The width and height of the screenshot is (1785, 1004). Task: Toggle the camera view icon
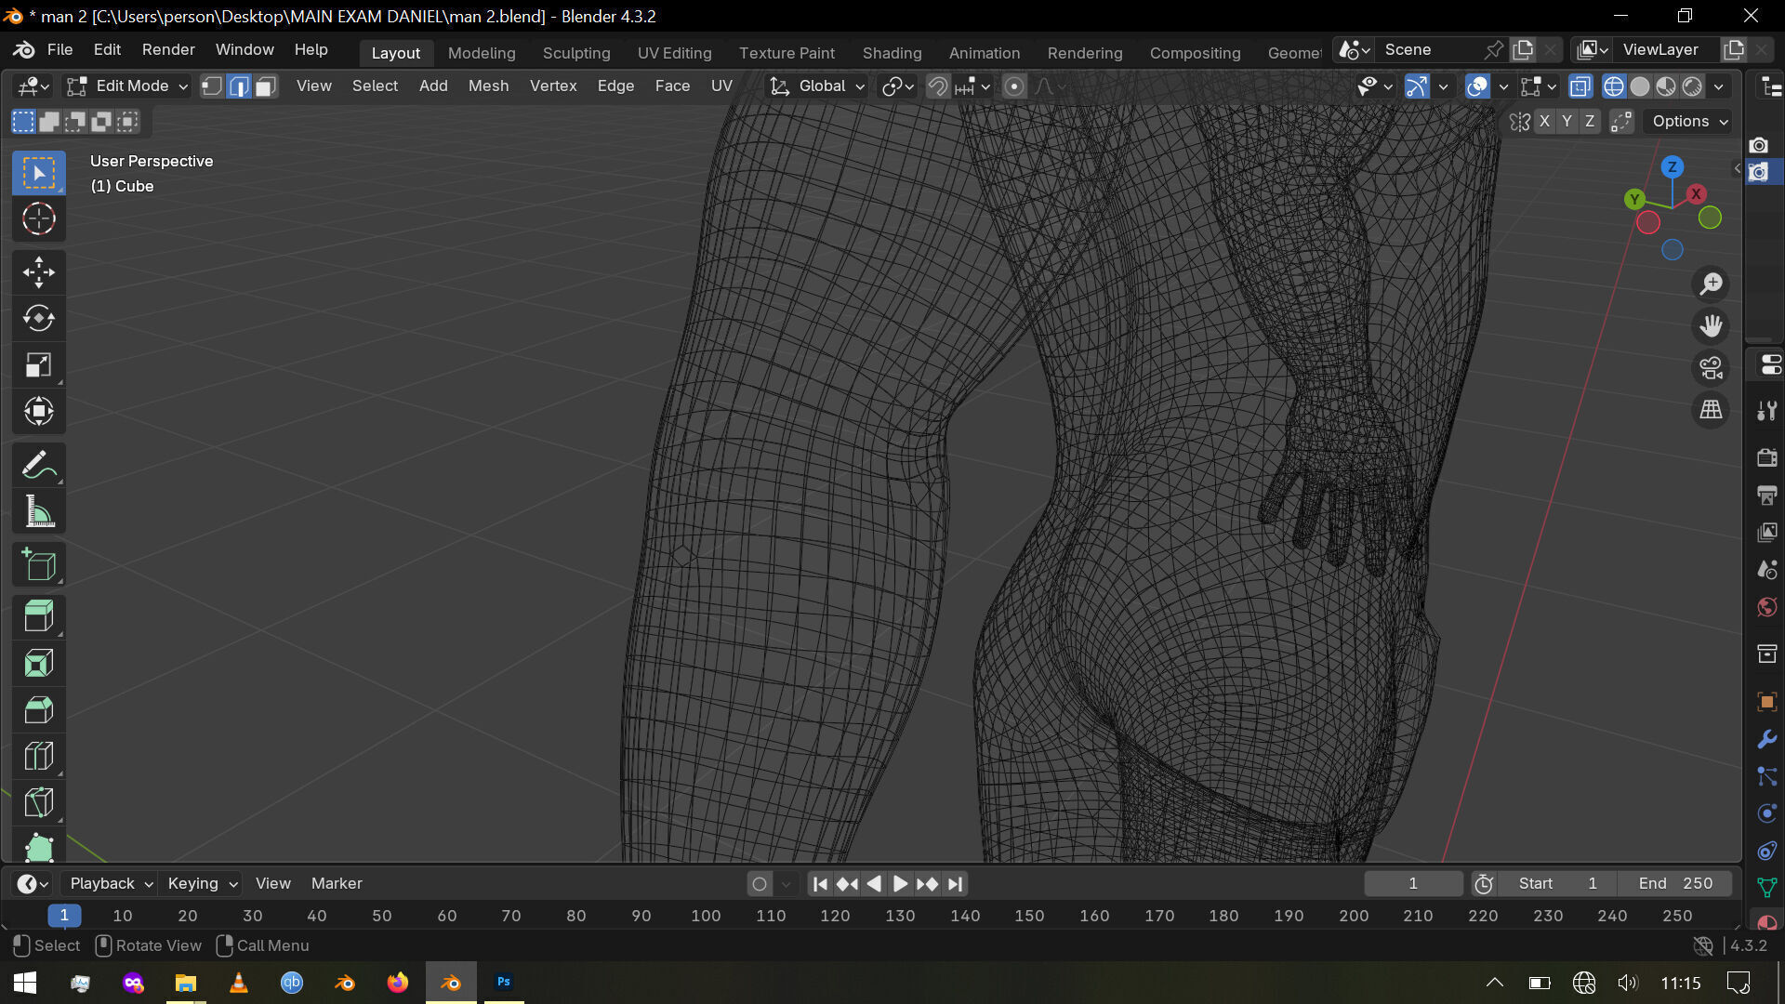1711,368
